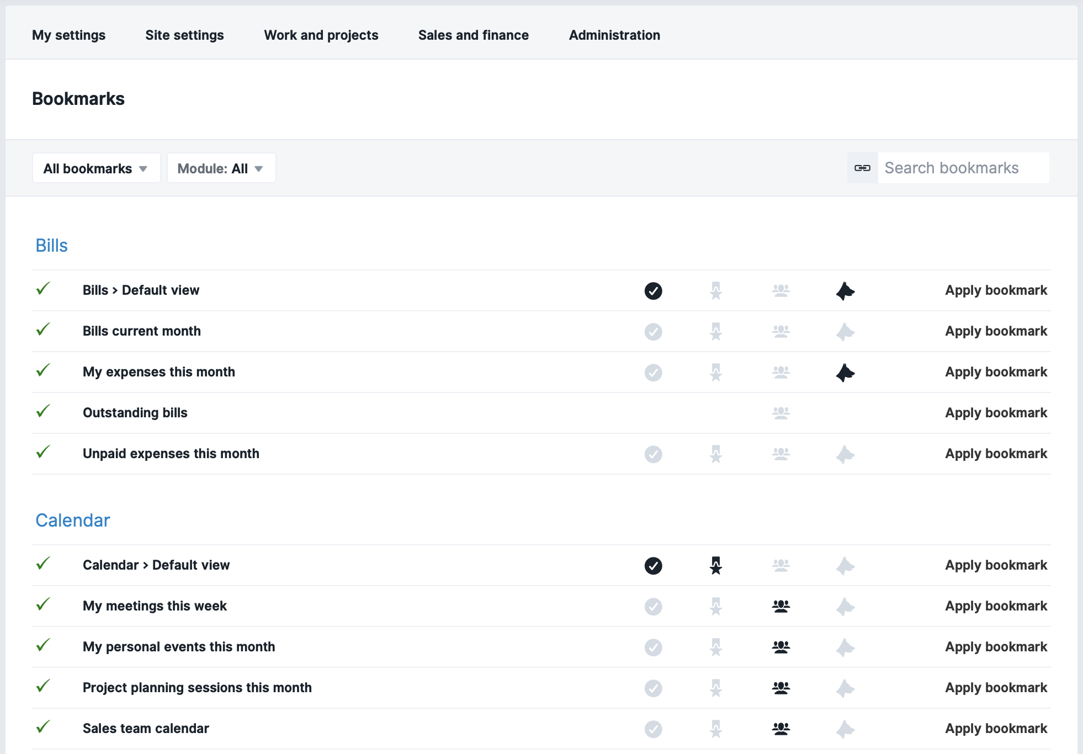The height and width of the screenshot is (754, 1083).
Task: Toggle green checkmark for Outstanding bills
Action: pos(43,411)
